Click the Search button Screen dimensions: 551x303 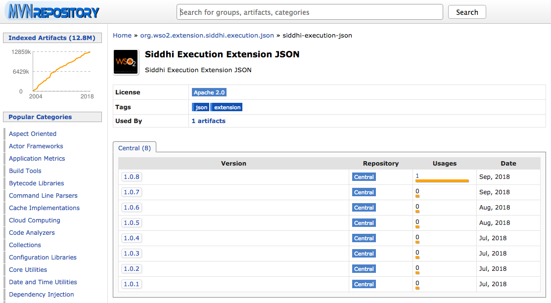pyautogui.click(x=467, y=12)
